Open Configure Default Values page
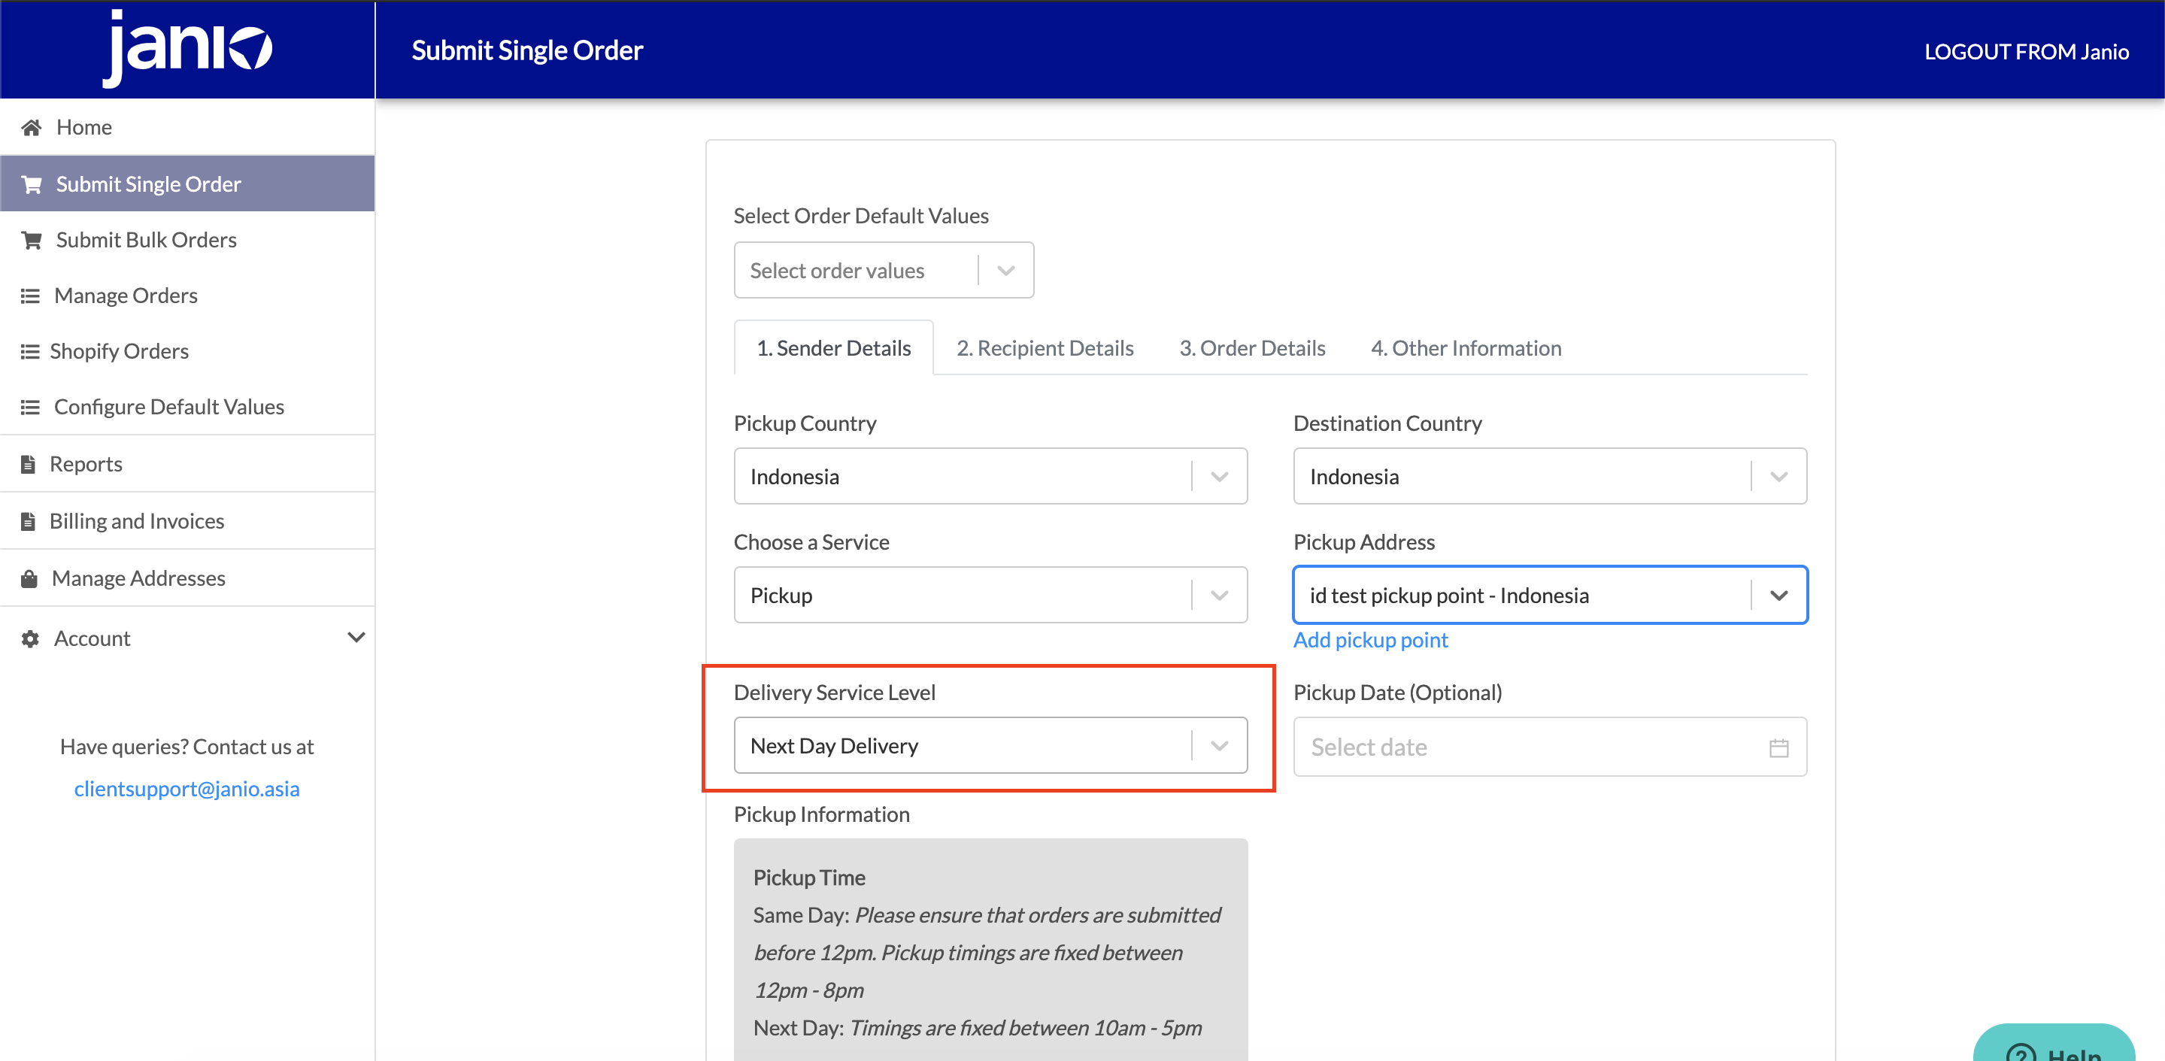This screenshot has height=1061, width=2165. pyautogui.click(x=187, y=407)
